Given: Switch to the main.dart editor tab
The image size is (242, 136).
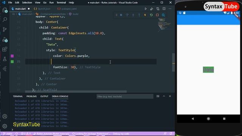Looking at the screenshot, I should coord(20,9).
